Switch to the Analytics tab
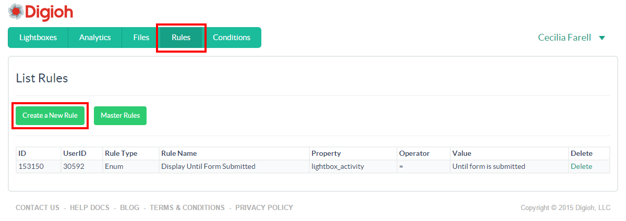 pos(95,38)
